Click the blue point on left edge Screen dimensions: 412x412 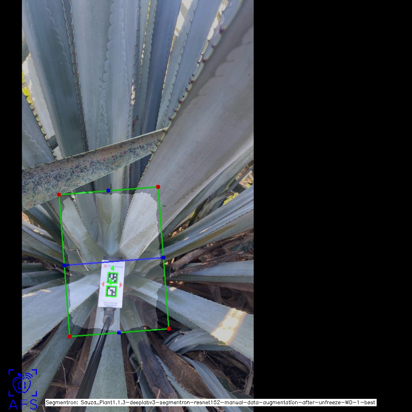[65, 265]
